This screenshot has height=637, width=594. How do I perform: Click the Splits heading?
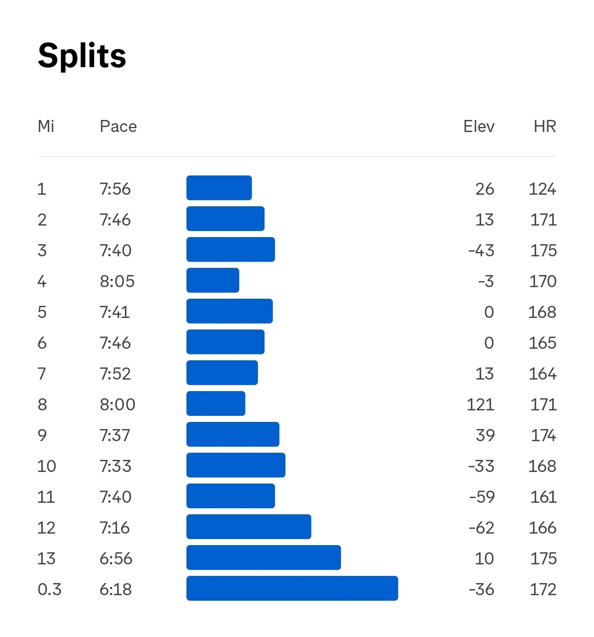coord(82,56)
